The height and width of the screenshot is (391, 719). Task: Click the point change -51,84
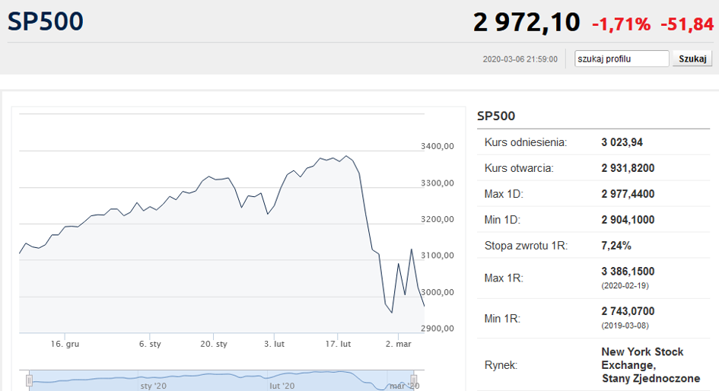pos(687,24)
